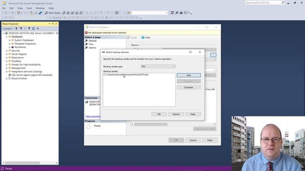305x171 pixels.
Task: Select the PolyBase tree node
Action: (16, 61)
